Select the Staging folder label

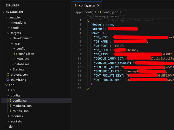(x=18, y=69)
